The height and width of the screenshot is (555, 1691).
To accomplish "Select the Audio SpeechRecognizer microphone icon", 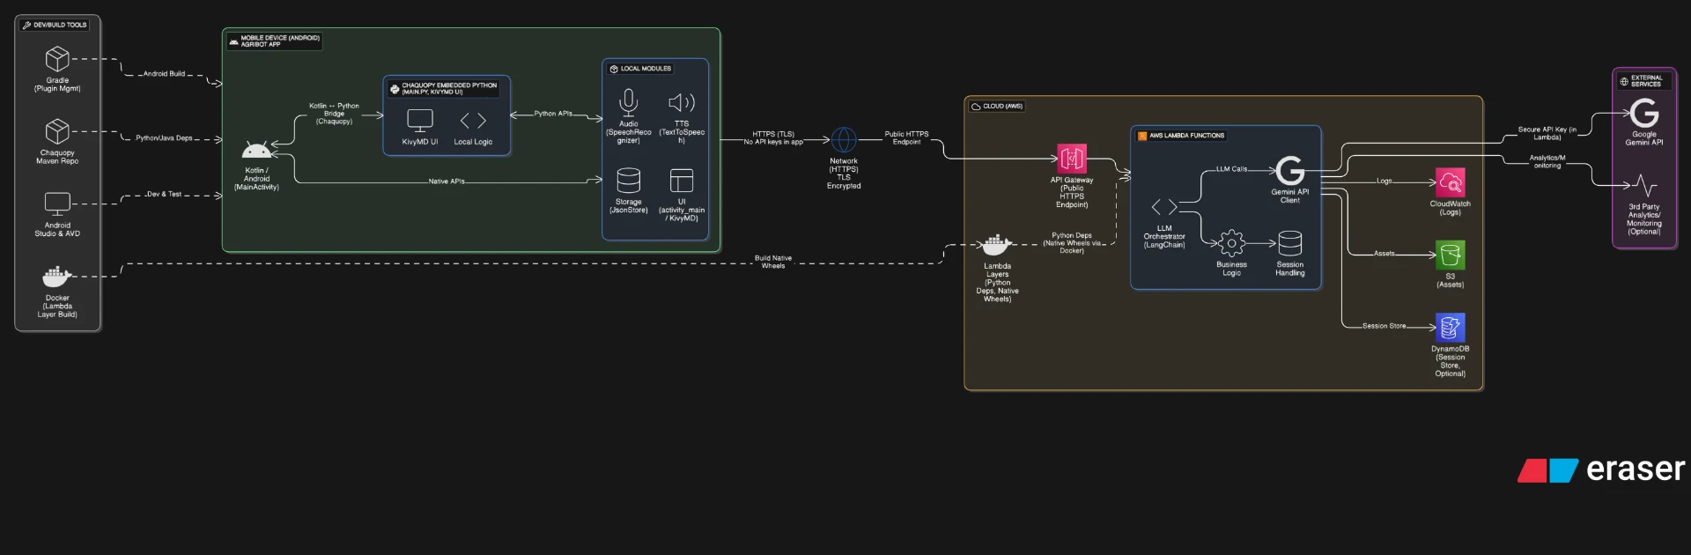I will 628,103.
